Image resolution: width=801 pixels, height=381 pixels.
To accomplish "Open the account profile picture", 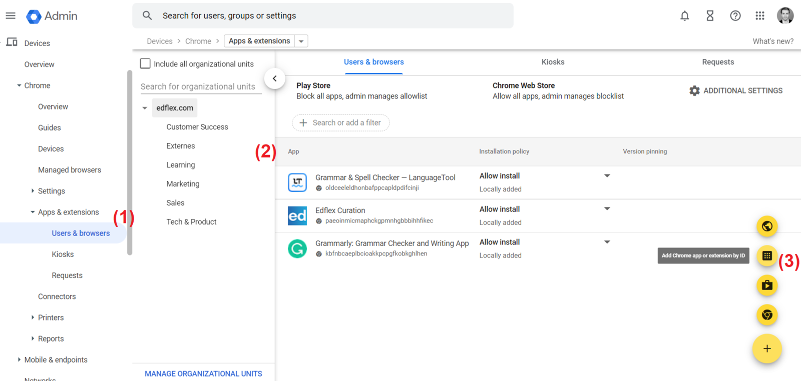I will click(785, 15).
